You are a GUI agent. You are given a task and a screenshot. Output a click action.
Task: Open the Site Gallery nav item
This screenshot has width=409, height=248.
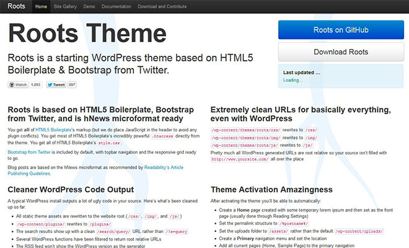tap(65, 7)
